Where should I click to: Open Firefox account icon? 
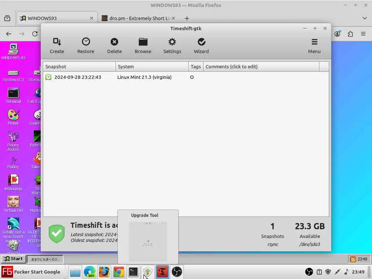[x=337, y=34]
